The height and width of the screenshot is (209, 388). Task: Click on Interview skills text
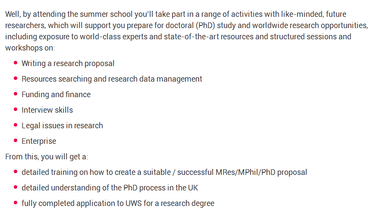(47, 110)
